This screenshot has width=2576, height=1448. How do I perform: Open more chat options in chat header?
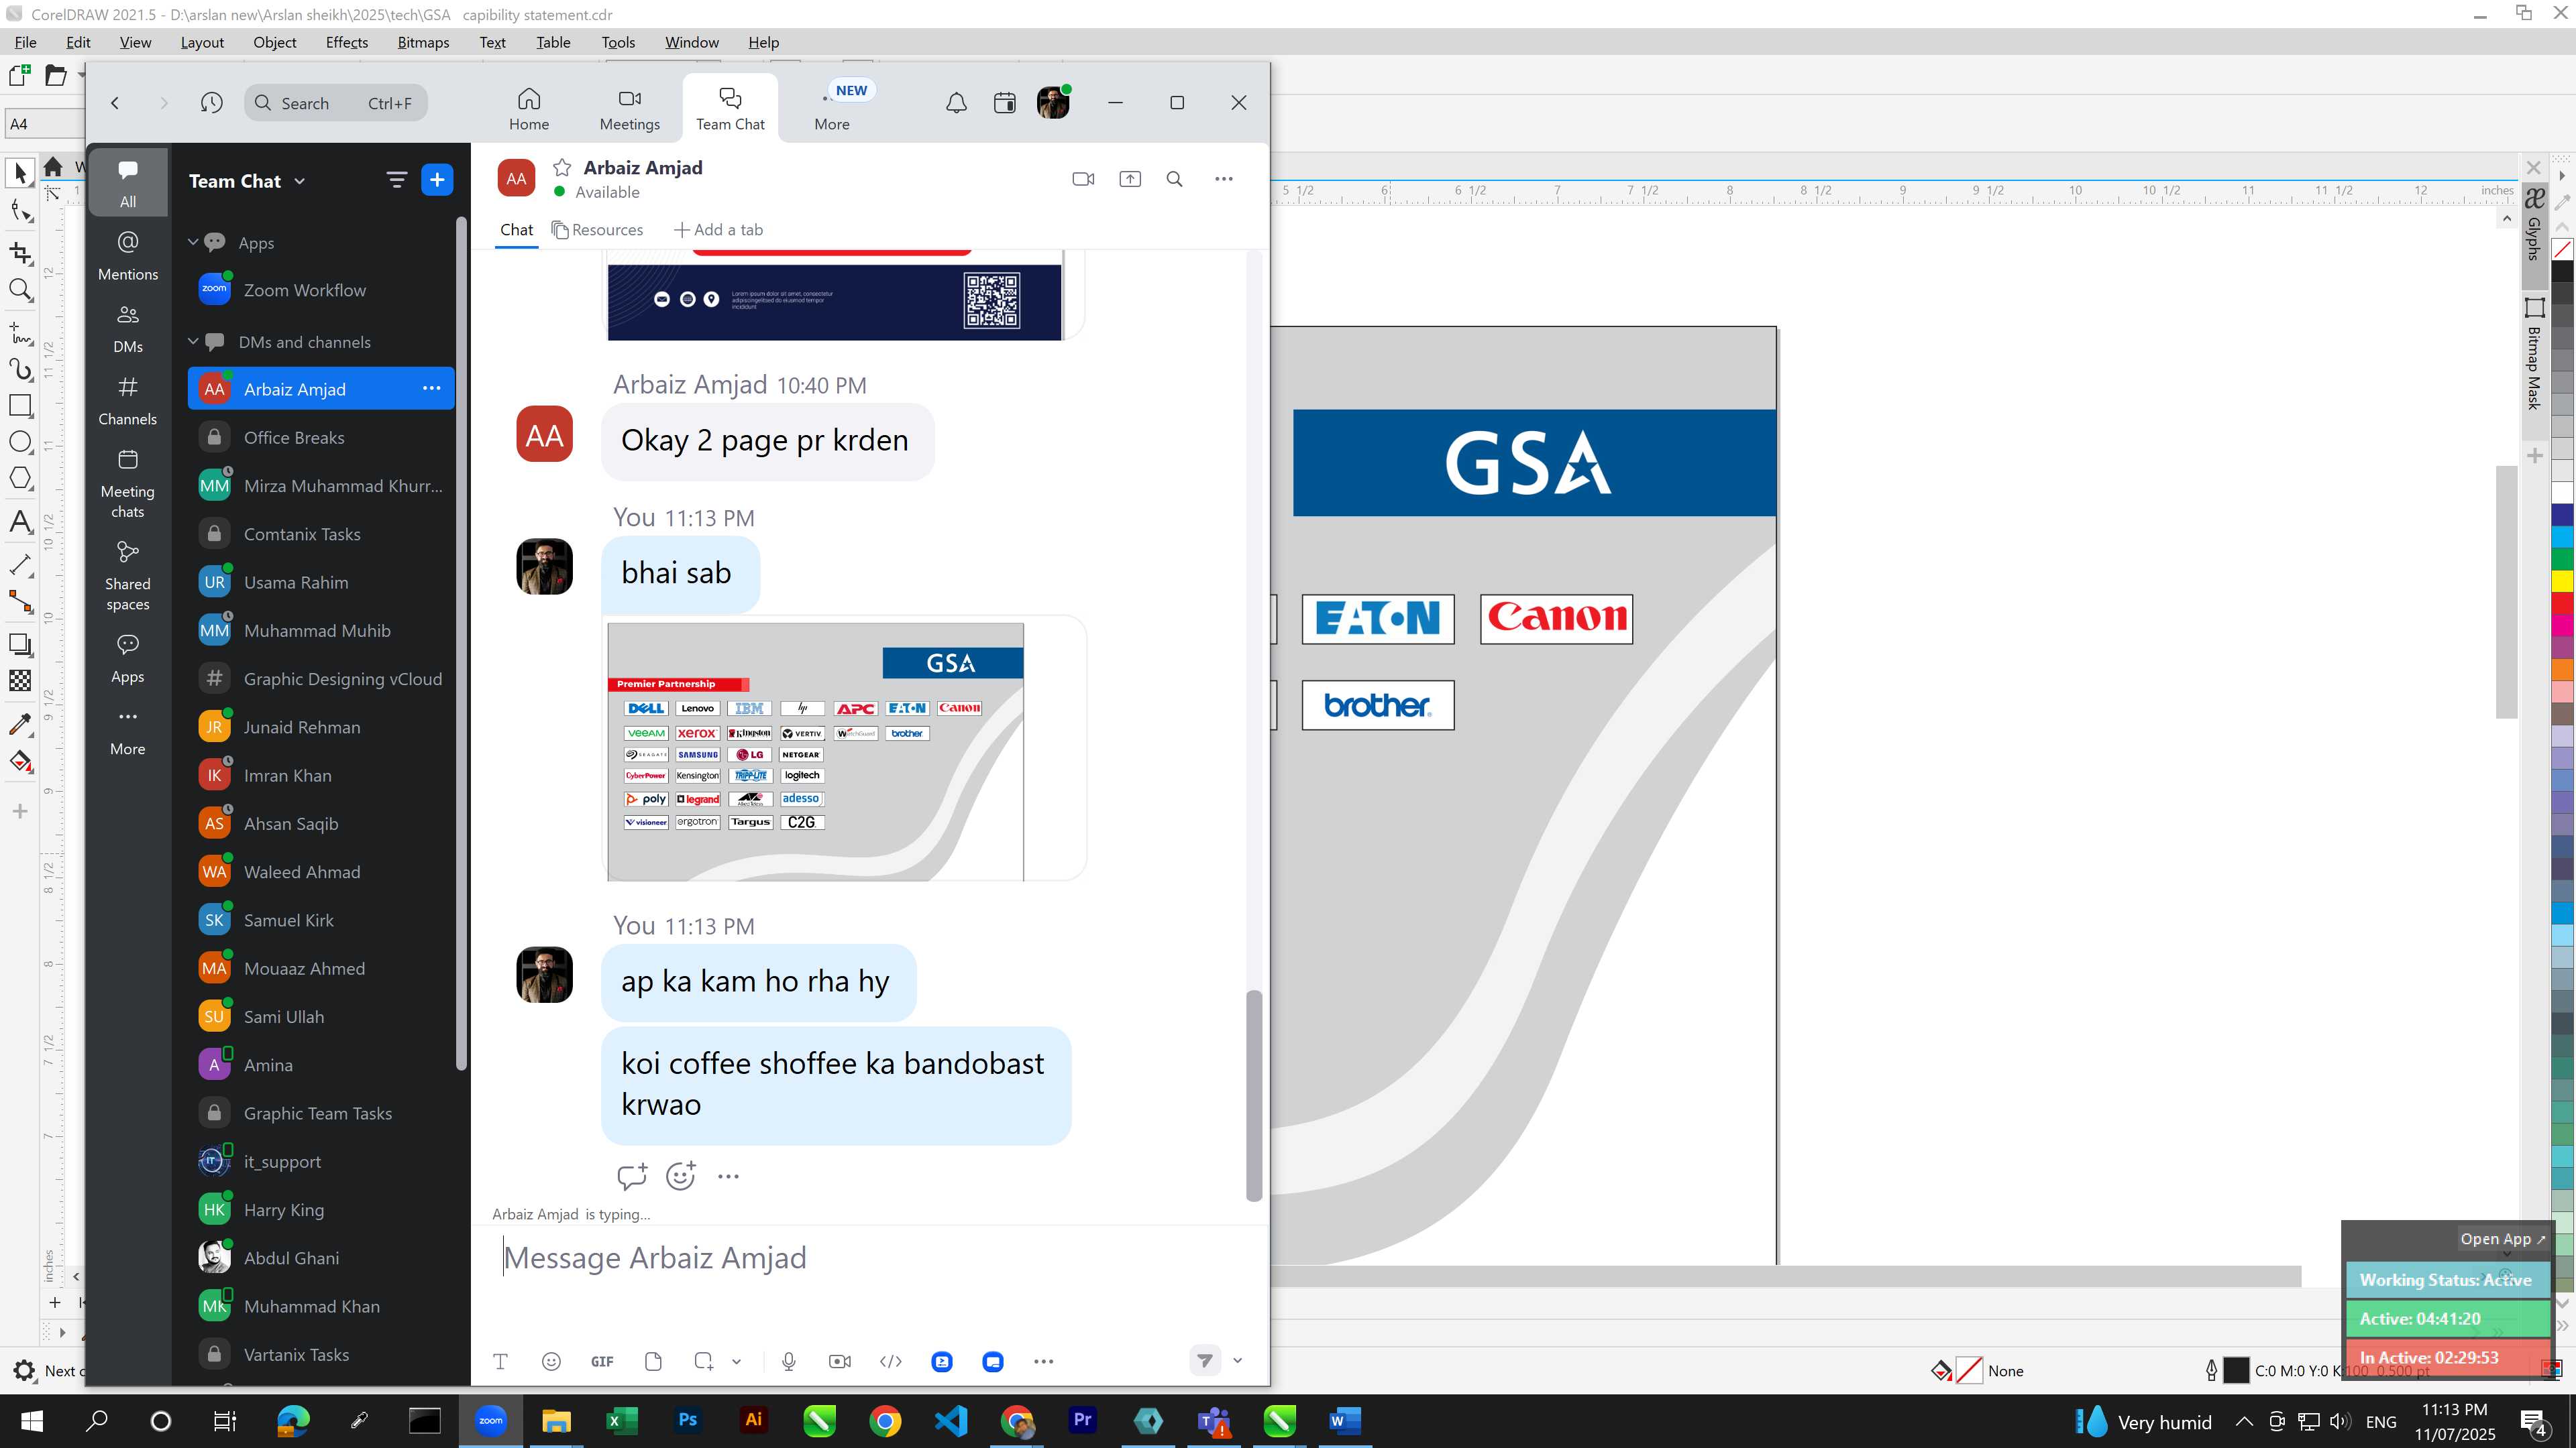click(x=1223, y=179)
